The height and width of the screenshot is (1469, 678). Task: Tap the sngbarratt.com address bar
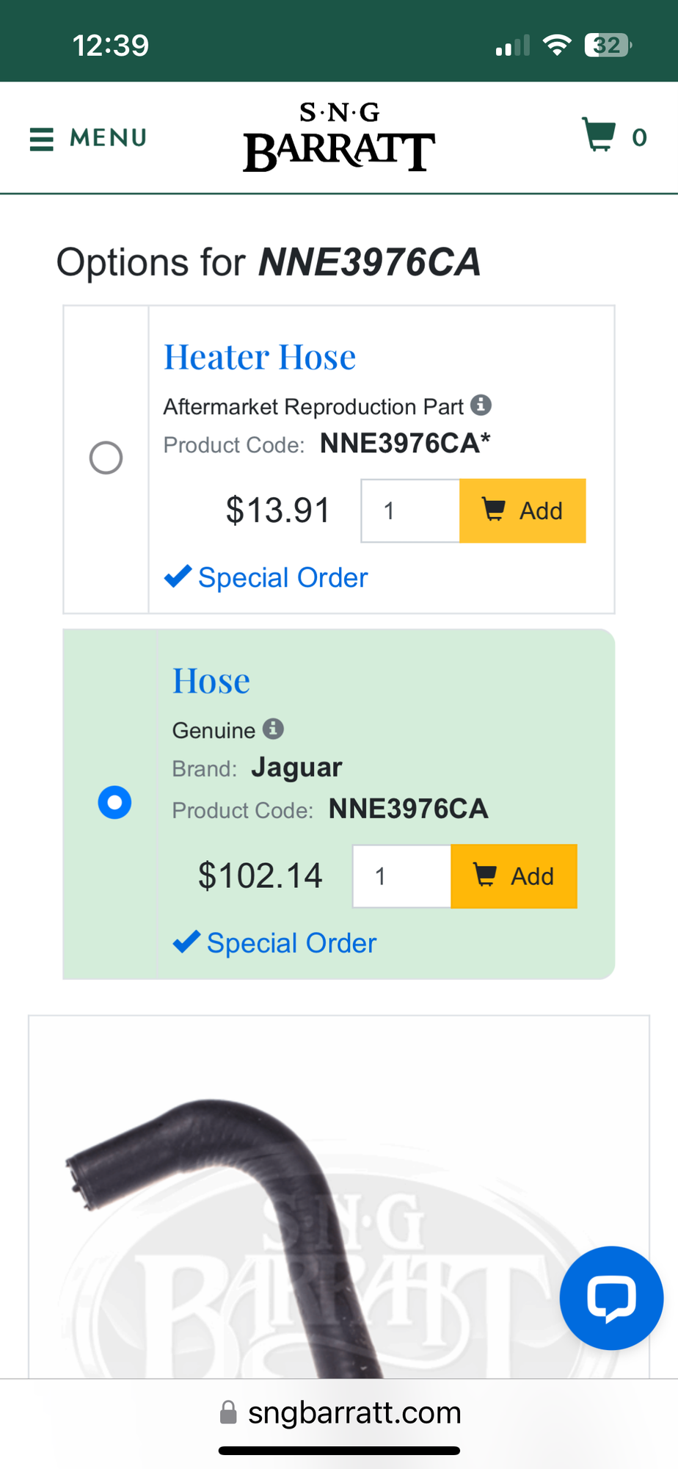coord(354,1412)
